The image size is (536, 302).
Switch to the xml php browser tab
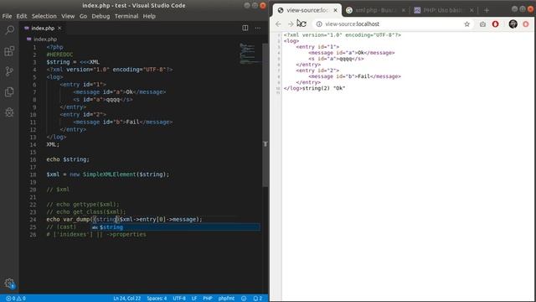tap(375, 10)
